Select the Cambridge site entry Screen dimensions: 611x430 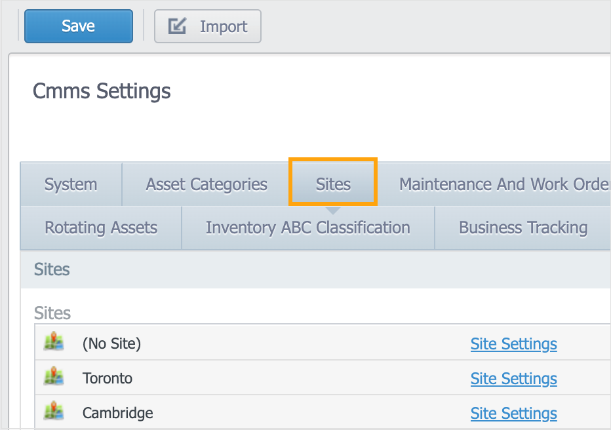point(118,414)
